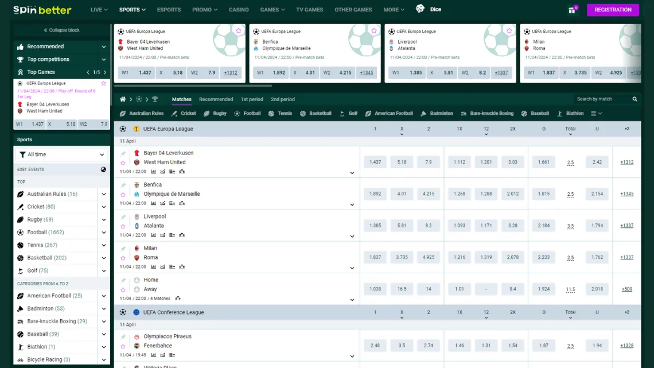Expand the Bayer 04 Leverkusen match markets
This screenshot has width=654, height=368.
(x=352, y=173)
